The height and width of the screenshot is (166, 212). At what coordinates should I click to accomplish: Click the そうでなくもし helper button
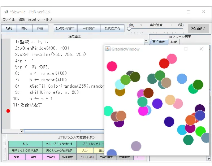pos(90,144)
